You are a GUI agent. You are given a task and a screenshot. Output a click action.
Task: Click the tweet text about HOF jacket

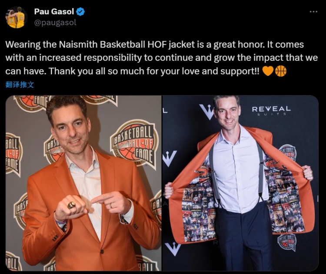click(x=162, y=58)
